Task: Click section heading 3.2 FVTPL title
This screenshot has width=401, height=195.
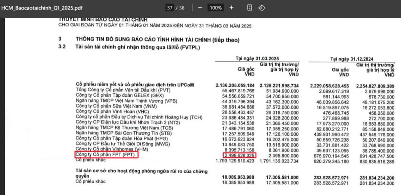Action: (138, 47)
